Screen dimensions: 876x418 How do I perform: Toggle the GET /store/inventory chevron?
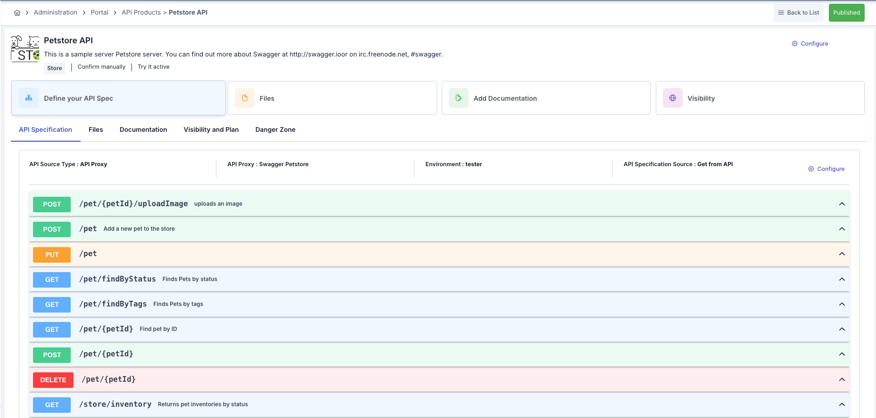pos(842,404)
